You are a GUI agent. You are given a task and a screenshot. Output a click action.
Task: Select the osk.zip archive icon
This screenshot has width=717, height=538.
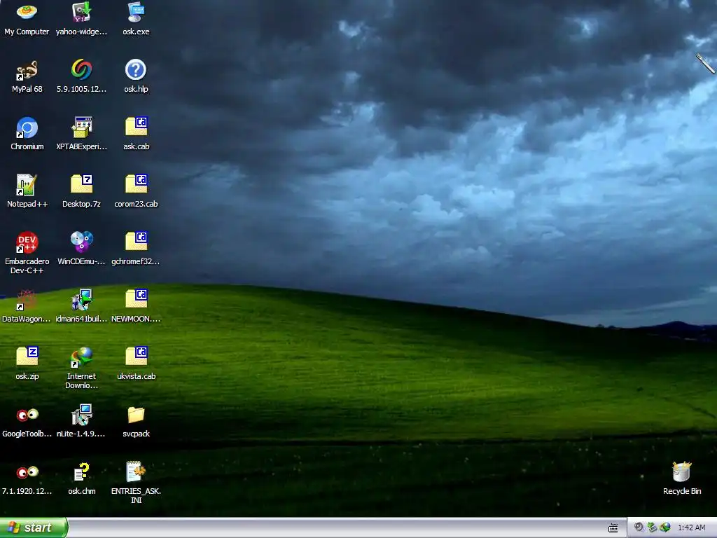pos(27,357)
